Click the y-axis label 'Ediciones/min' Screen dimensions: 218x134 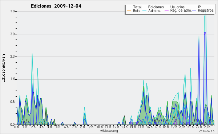tap(3, 68)
